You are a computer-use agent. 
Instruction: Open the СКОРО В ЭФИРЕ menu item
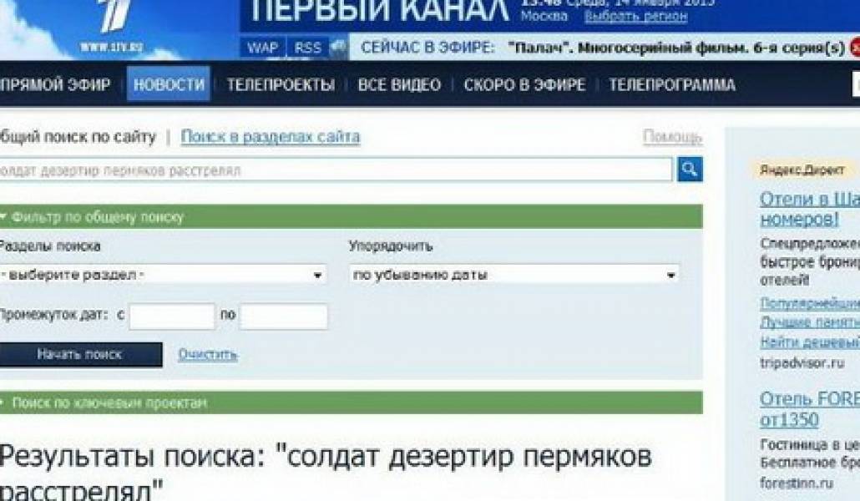pos(524,84)
